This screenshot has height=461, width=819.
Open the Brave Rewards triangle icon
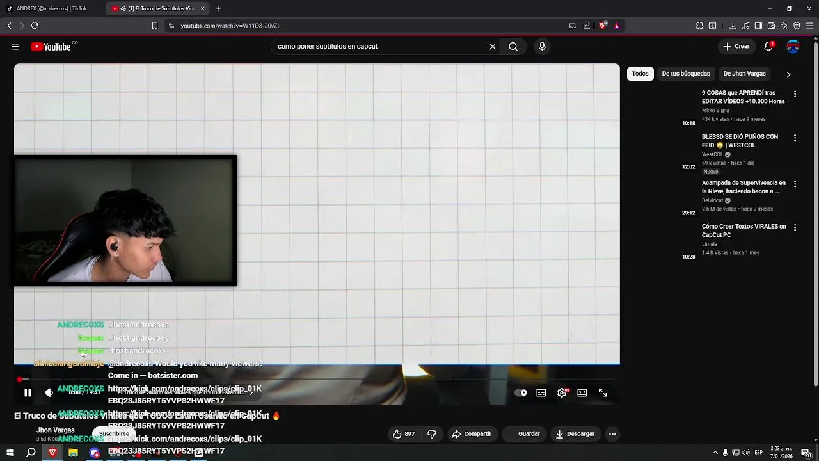[x=617, y=26]
